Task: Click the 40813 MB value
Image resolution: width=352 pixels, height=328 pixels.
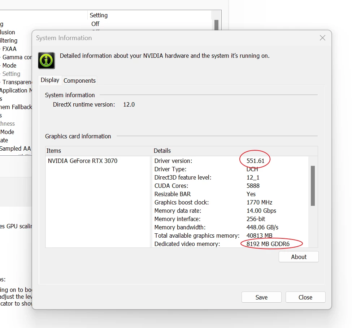Action: pos(259,236)
